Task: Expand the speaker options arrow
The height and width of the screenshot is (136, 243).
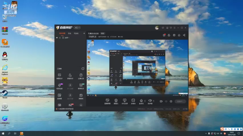Action: 154,101
